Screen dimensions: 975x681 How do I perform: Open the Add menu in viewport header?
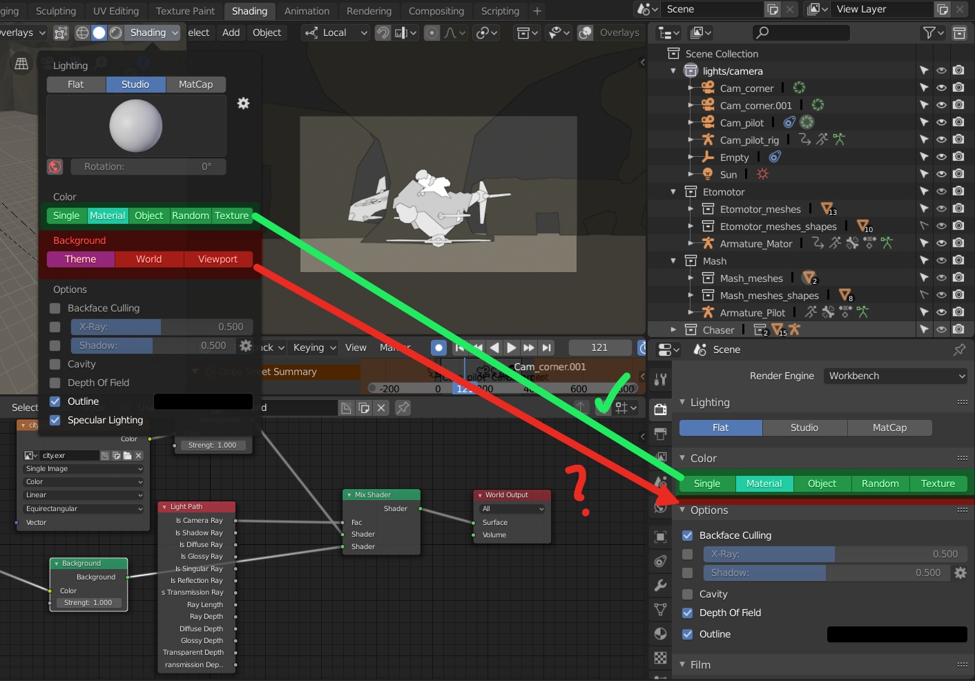(231, 32)
